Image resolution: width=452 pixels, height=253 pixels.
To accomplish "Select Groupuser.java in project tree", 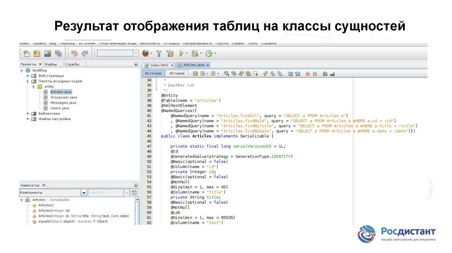I will coord(64,97).
